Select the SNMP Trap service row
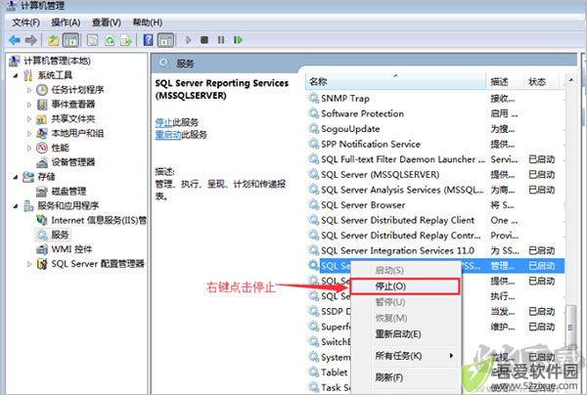The width and height of the screenshot is (587, 395). point(435,99)
